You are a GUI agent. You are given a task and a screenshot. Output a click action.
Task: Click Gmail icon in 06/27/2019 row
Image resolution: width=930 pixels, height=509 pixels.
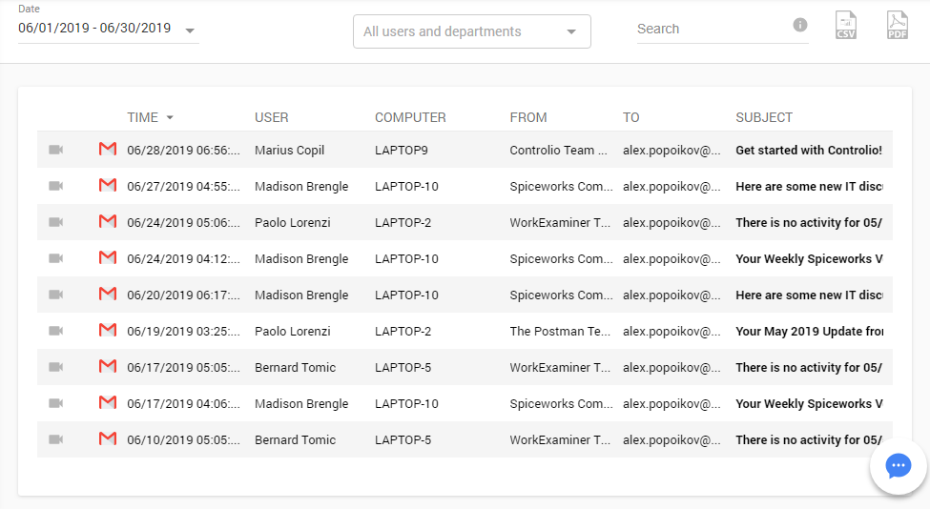pyautogui.click(x=108, y=186)
